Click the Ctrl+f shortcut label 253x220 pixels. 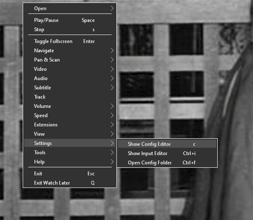point(189,162)
